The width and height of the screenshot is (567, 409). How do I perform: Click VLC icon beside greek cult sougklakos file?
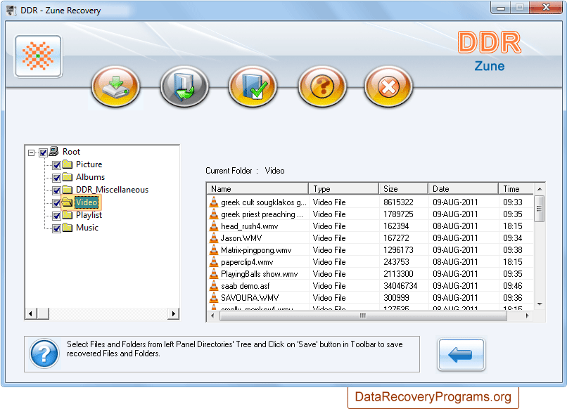click(x=214, y=202)
